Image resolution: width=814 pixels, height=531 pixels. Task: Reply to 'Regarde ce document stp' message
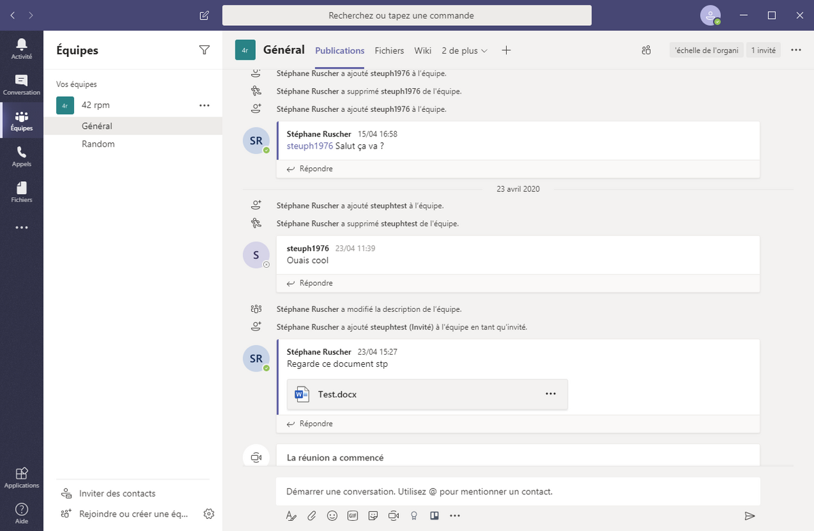tap(310, 423)
